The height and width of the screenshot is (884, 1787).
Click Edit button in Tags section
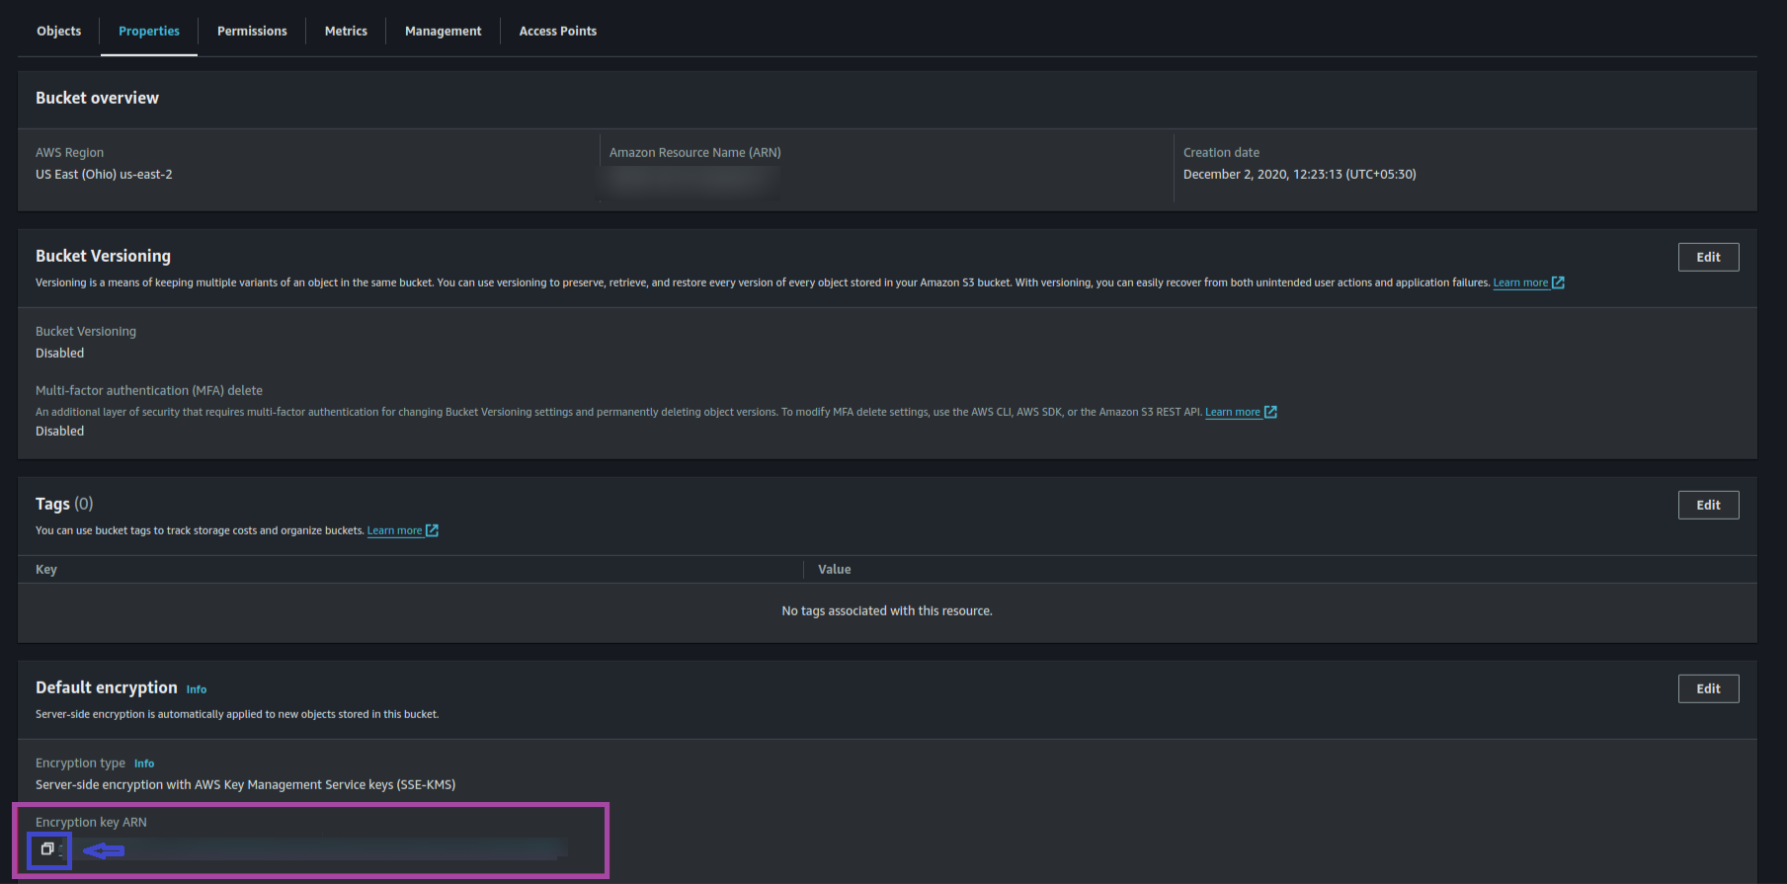[x=1708, y=505]
